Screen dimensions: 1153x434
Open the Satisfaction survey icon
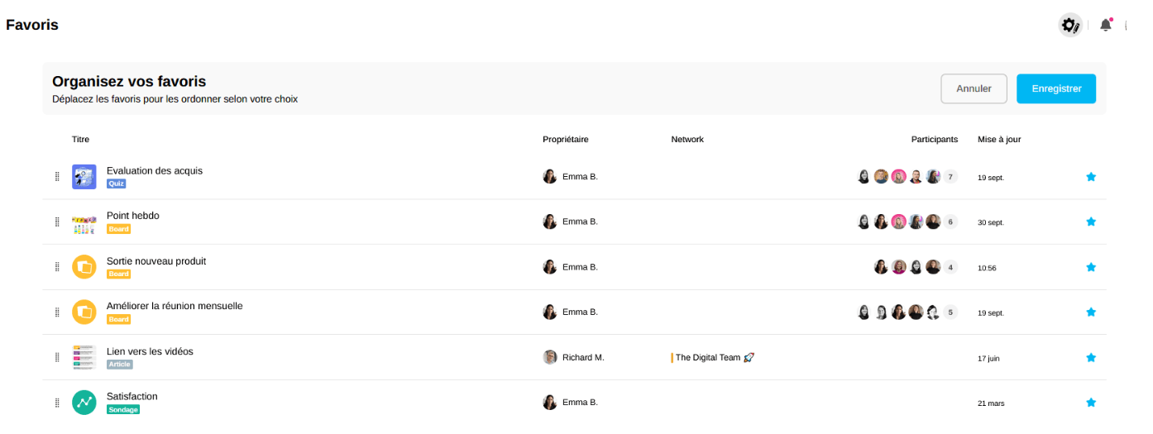point(84,403)
